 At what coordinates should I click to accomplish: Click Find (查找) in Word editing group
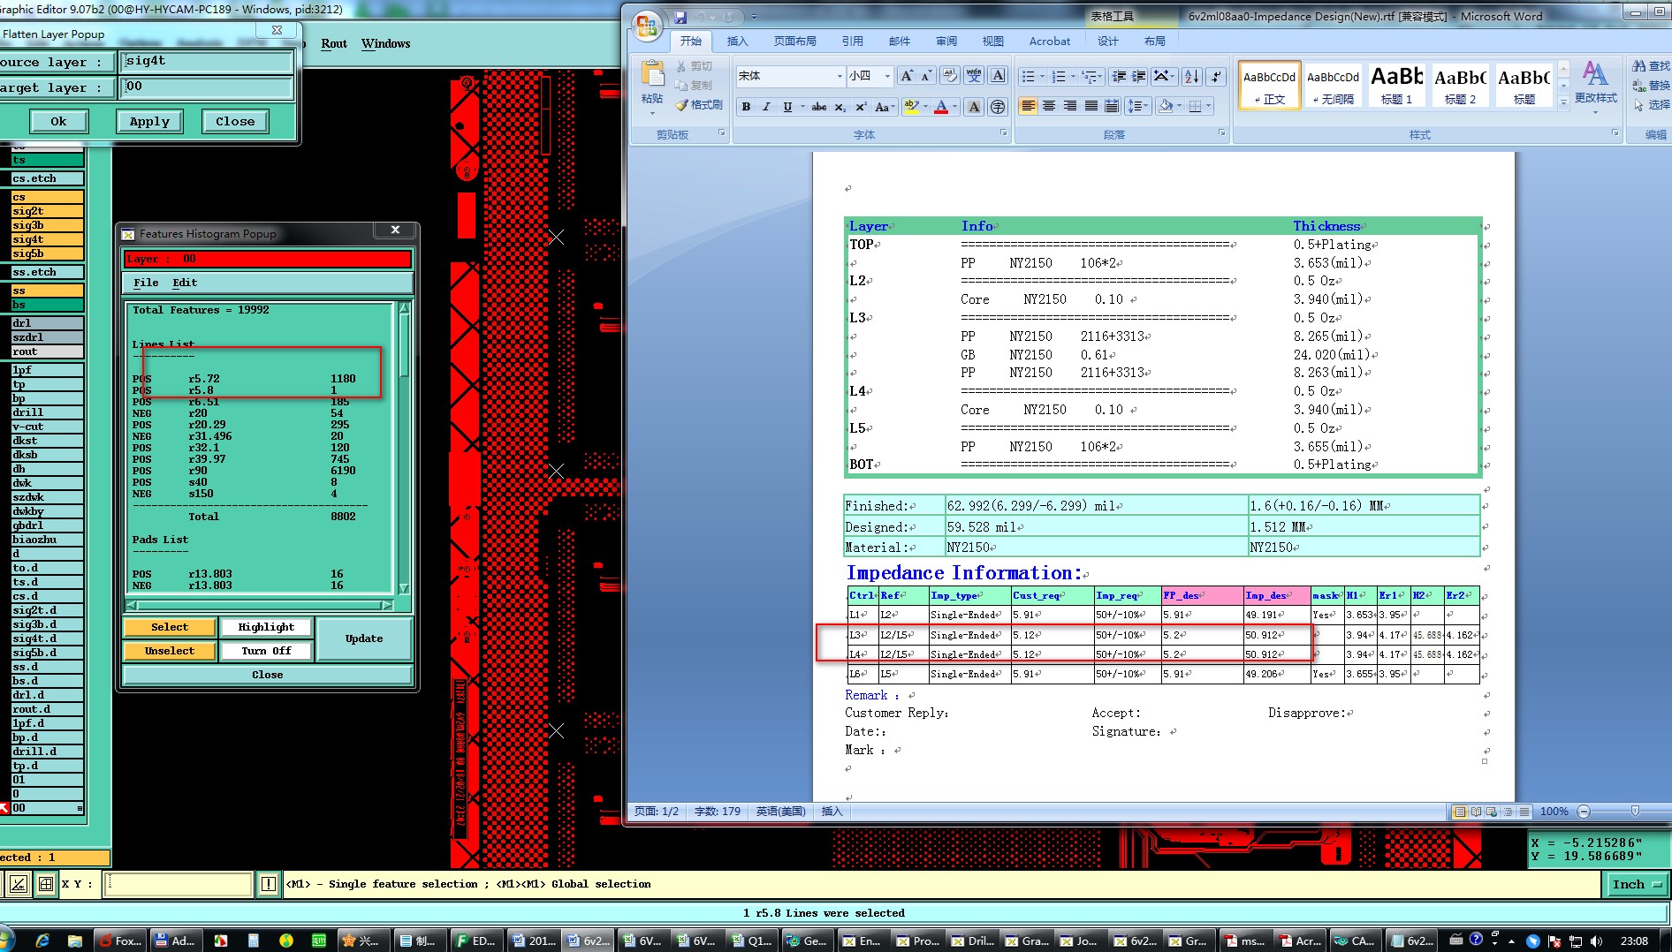pyautogui.click(x=1651, y=66)
